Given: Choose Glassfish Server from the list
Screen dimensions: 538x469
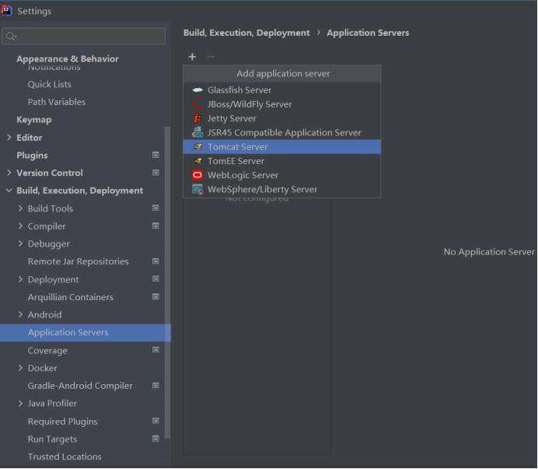Looking at the screenshot, I should pyautogui.click(x=281, y=90).
